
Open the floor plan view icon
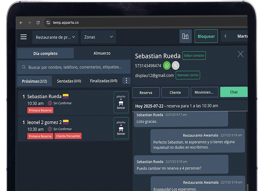tap(185, 36)
